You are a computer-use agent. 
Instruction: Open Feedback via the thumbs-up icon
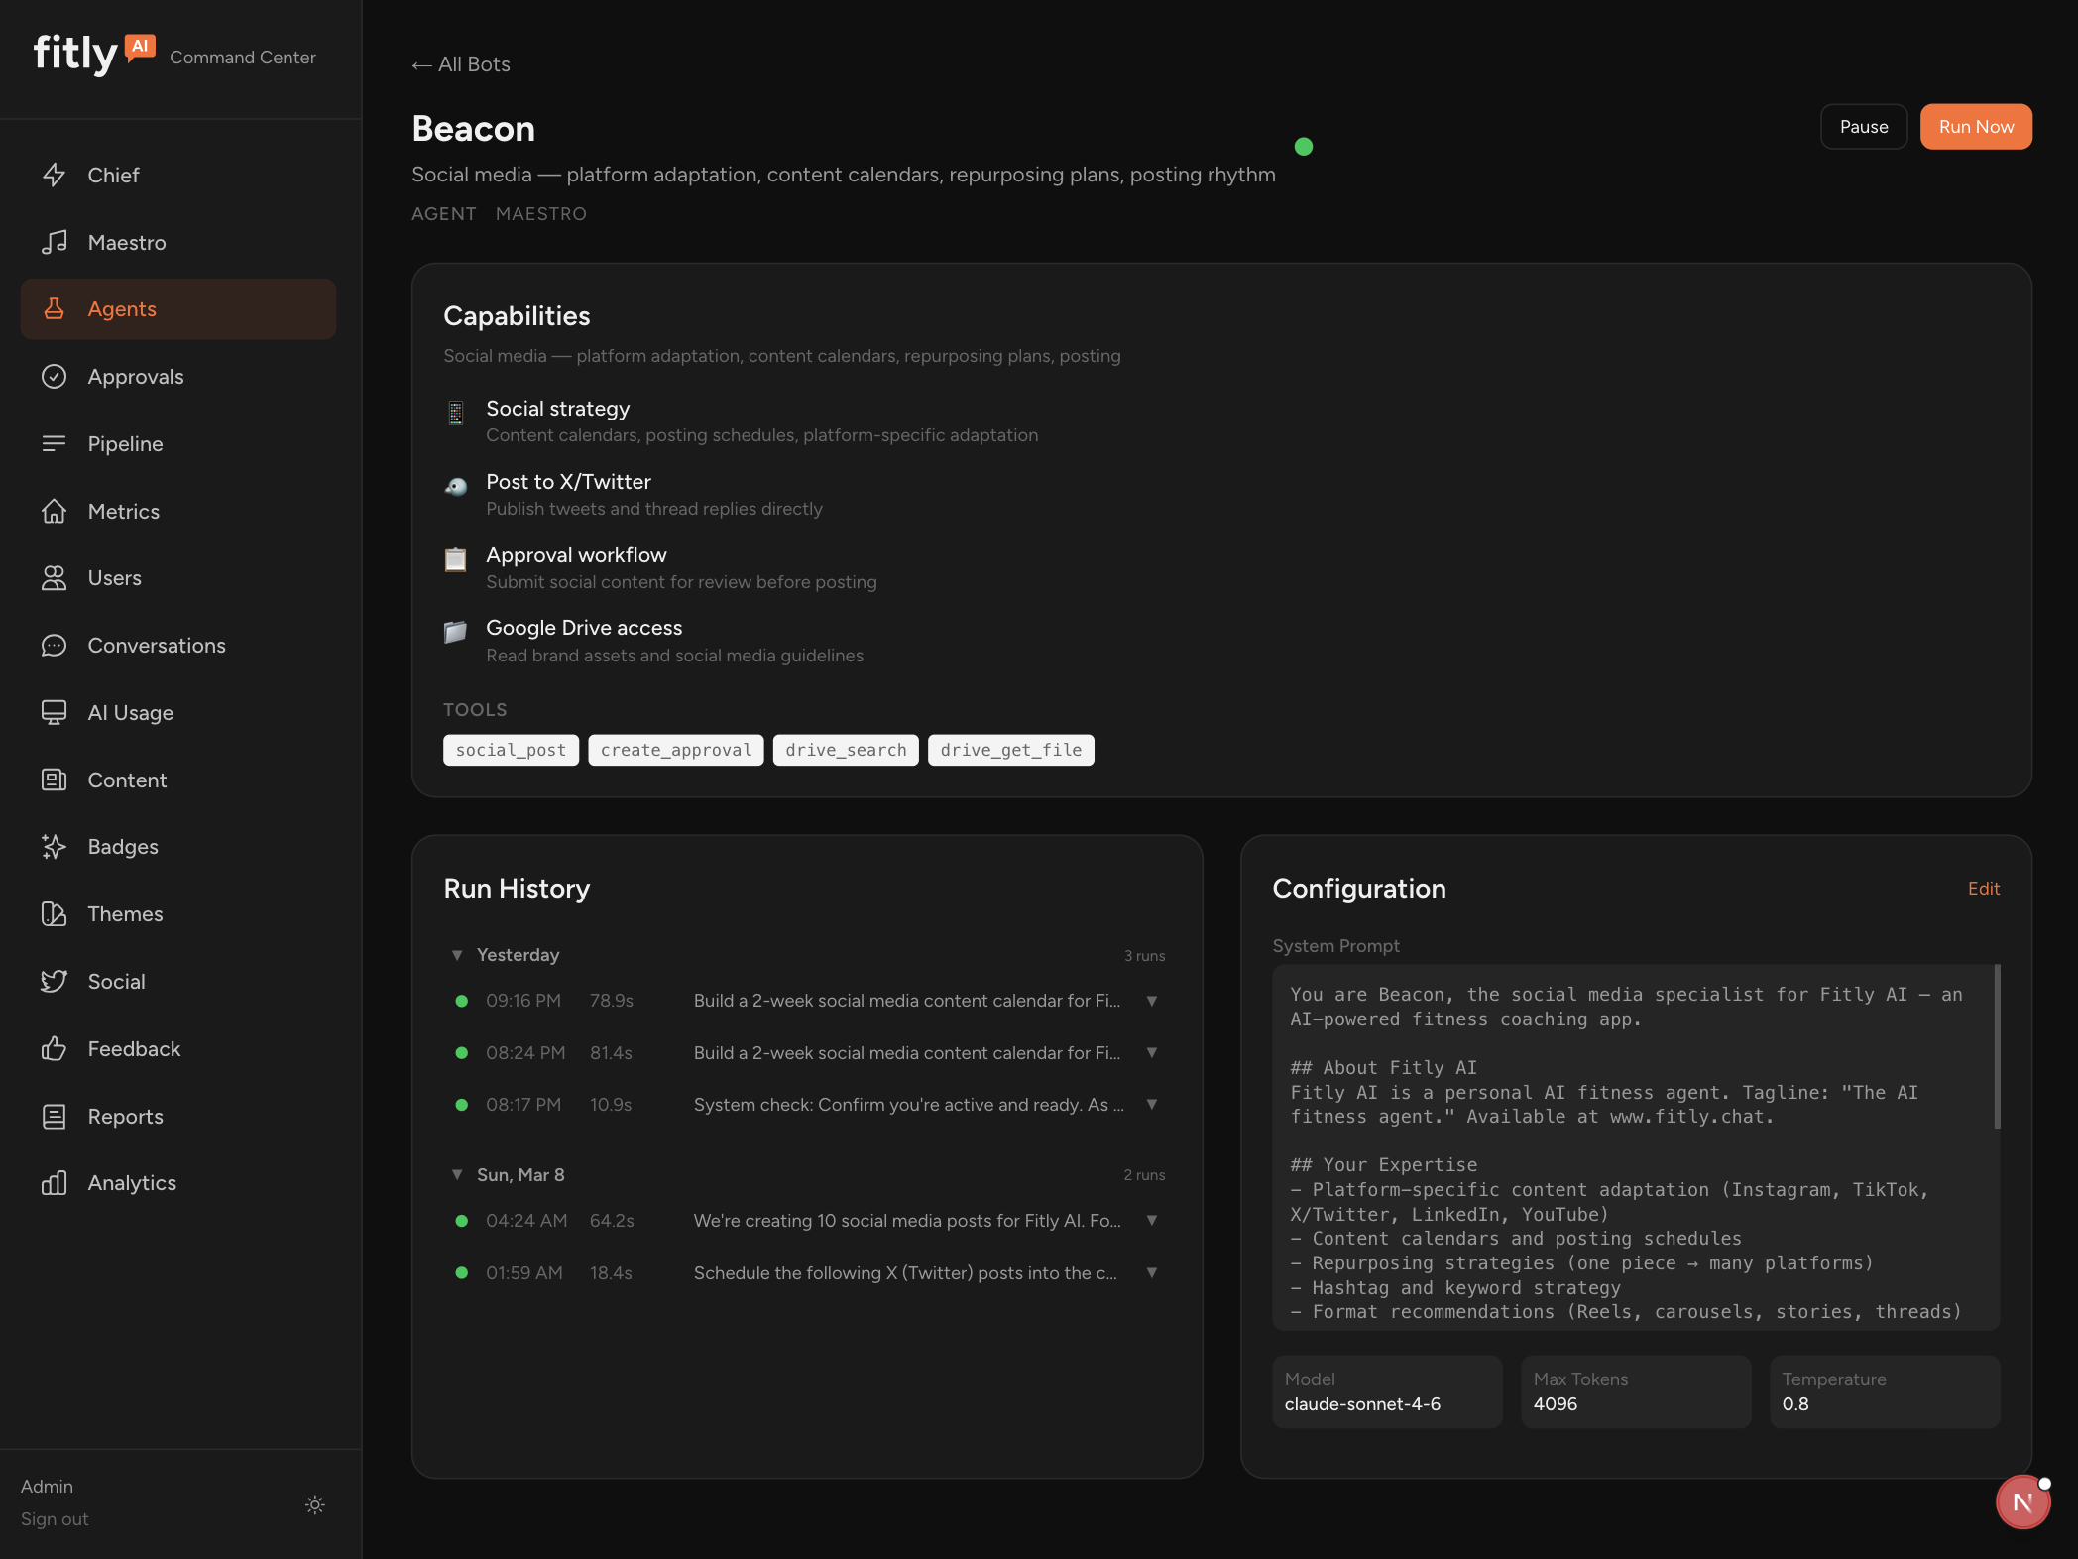coord(56,1048)
